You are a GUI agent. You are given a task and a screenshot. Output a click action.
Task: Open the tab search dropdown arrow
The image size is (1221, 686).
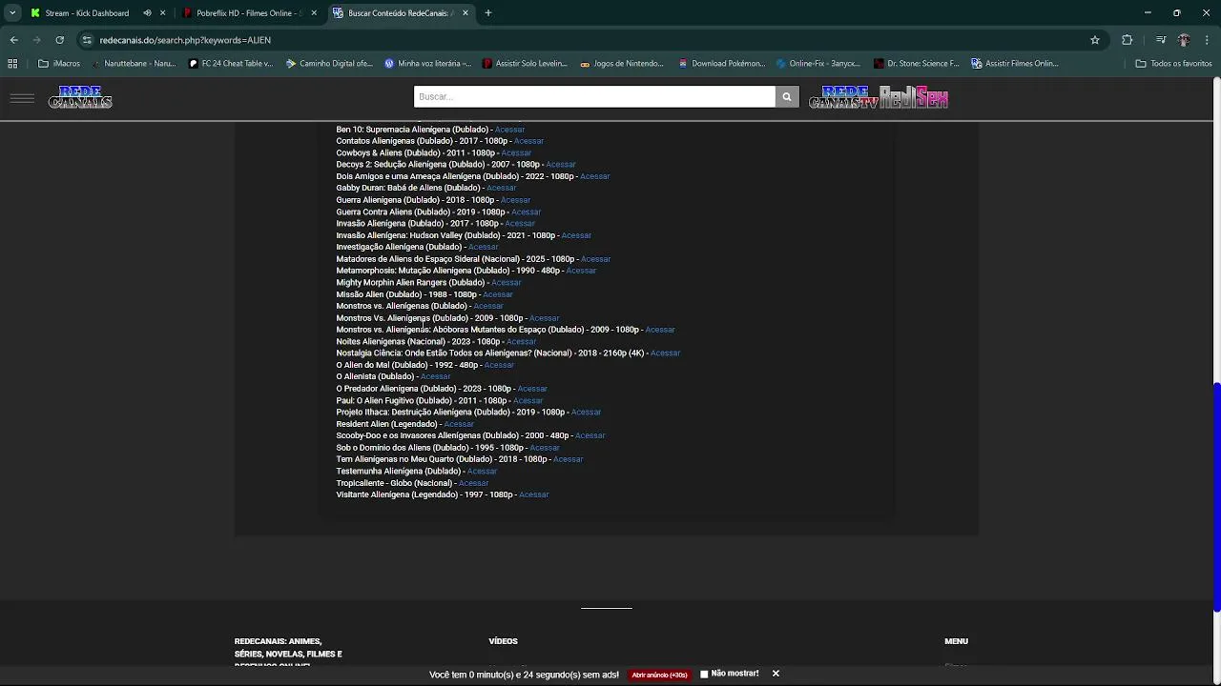click(x=12, y=13)
